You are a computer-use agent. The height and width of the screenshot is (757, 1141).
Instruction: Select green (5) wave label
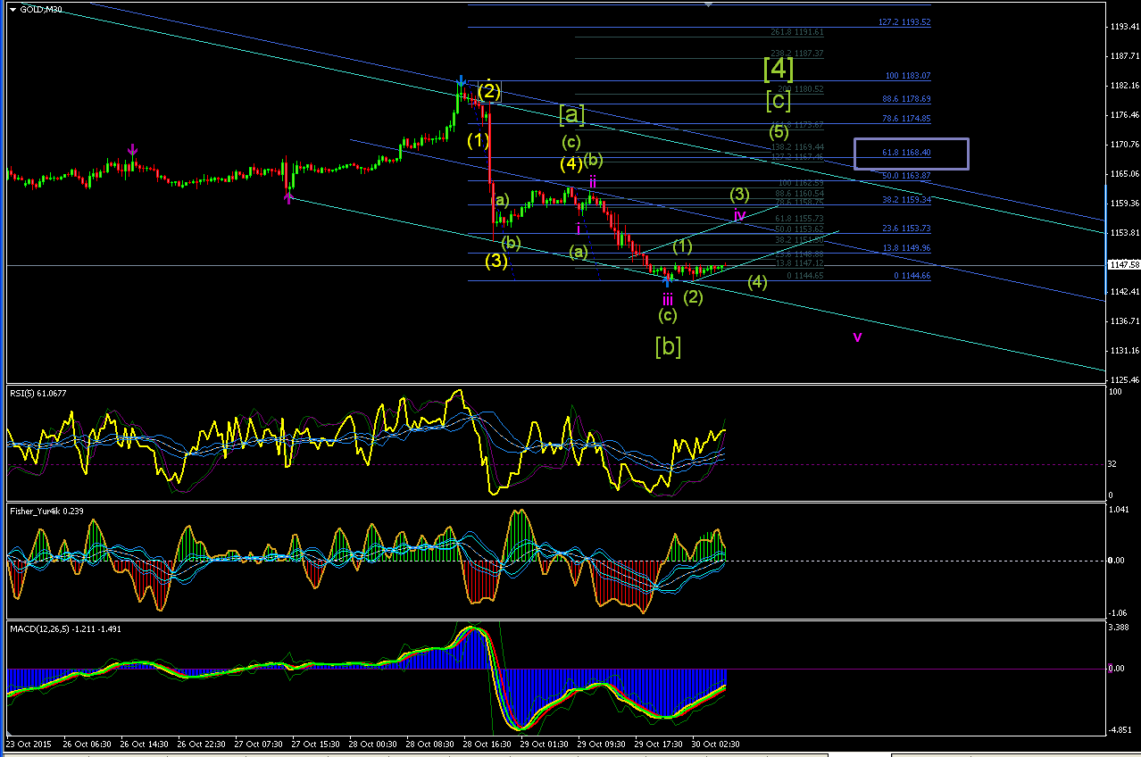pyautogui.click(x=779, y=132)
